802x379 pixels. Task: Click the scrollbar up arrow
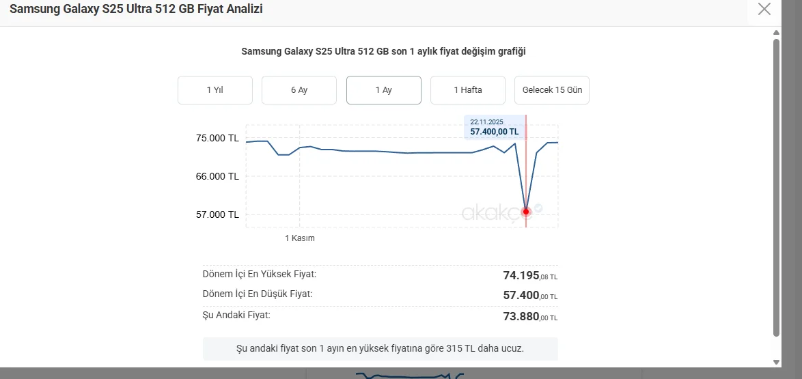tap(776, 32)
